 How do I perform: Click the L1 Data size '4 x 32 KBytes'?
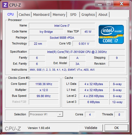[x=94, y=84]
